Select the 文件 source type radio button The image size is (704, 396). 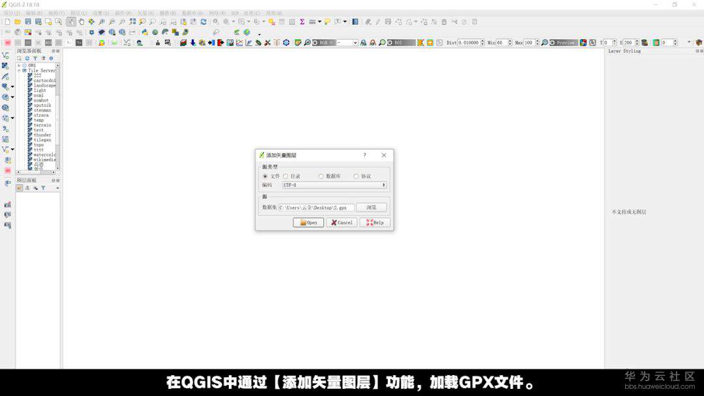click(265, 177)
